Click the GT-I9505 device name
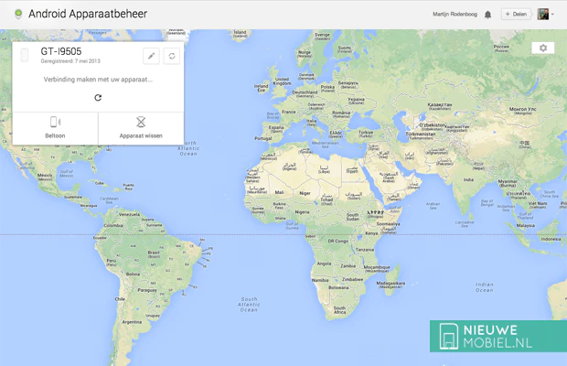The height and width of the screenshot is (366, 567). [x=61, y=51]
